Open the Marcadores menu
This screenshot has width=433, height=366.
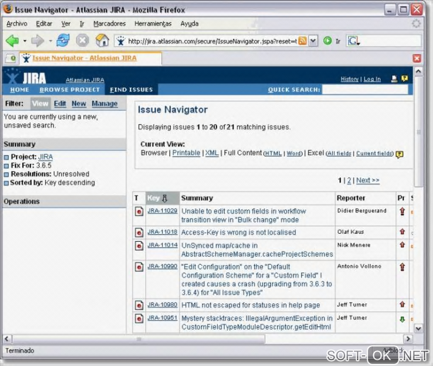tap(110, 24)
